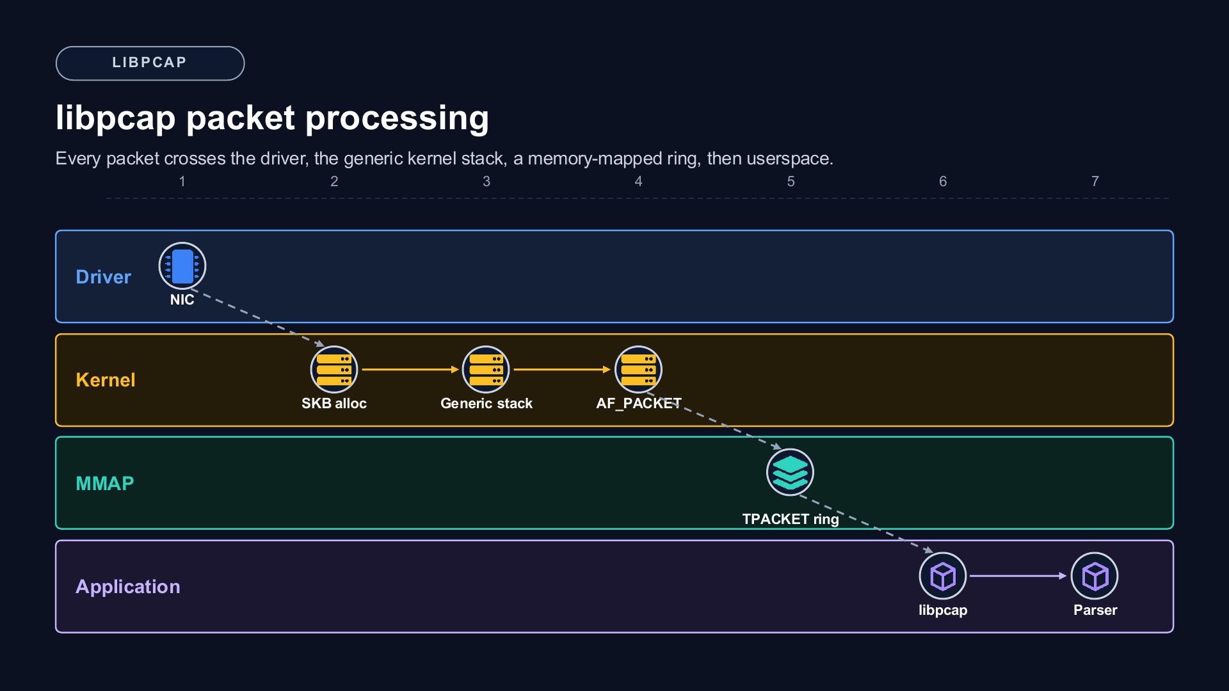Select step marker 7 on the timeline
Screen dimensions: 1229x691
tap(1095, 182)
